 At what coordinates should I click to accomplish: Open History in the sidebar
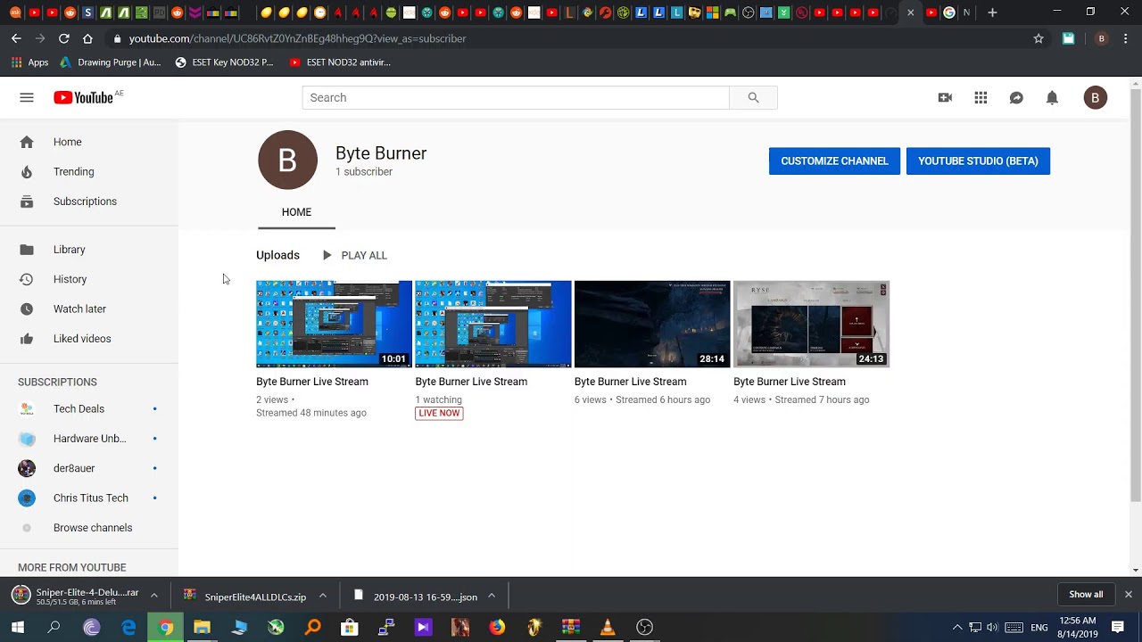coord(89,279)
